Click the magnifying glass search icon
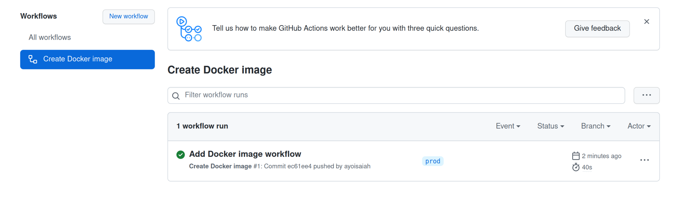681x206 pixels. pos(176,96)
